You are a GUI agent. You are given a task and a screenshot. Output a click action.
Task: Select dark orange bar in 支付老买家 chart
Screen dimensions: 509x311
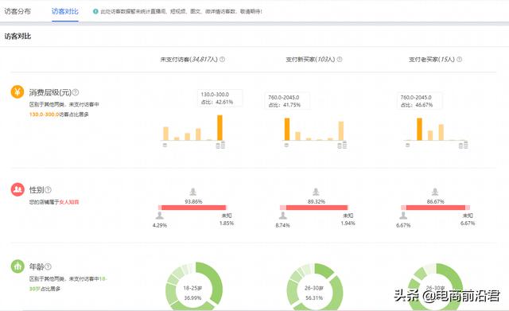(419, 129)
